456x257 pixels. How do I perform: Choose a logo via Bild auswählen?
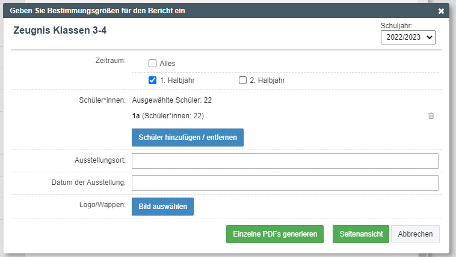162,207
